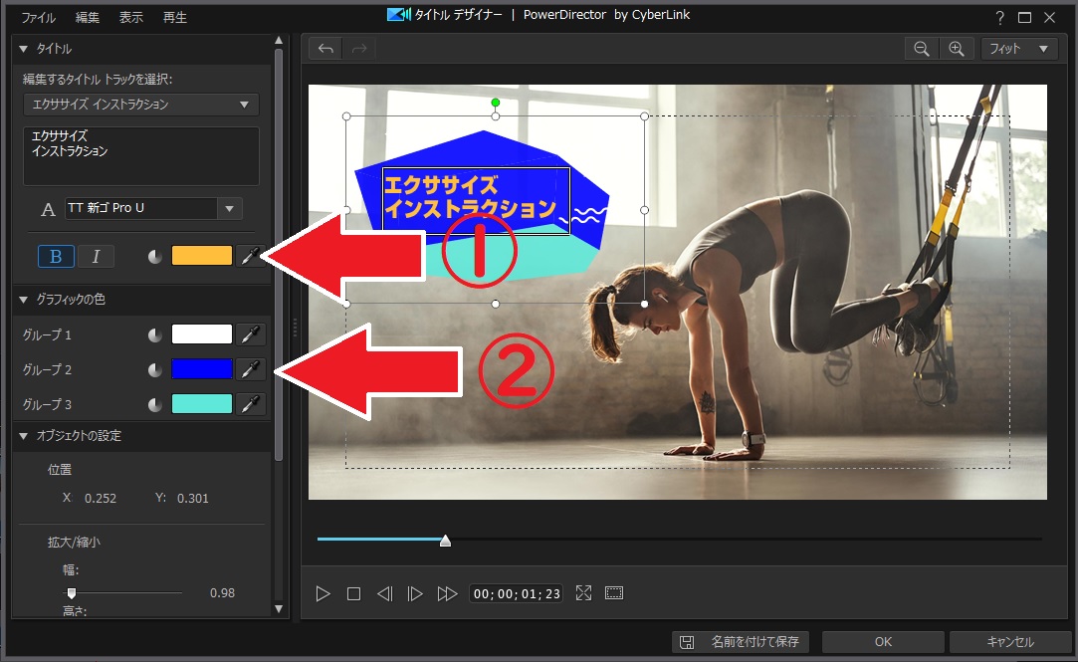Click the left panel scroll up arrow
The width and height of the screenshot is (1078, 662).
tap(279, 41)
